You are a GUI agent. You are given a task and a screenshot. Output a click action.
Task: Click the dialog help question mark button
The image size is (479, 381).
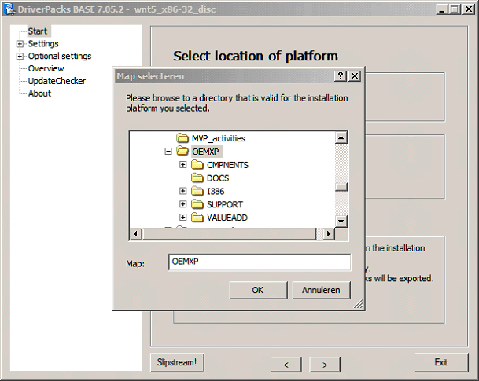[341, 76]
